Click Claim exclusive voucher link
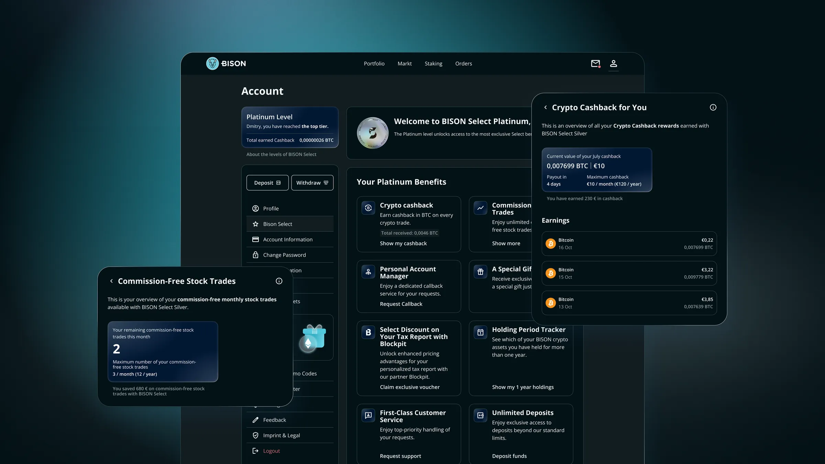 (x=410, y=387)
